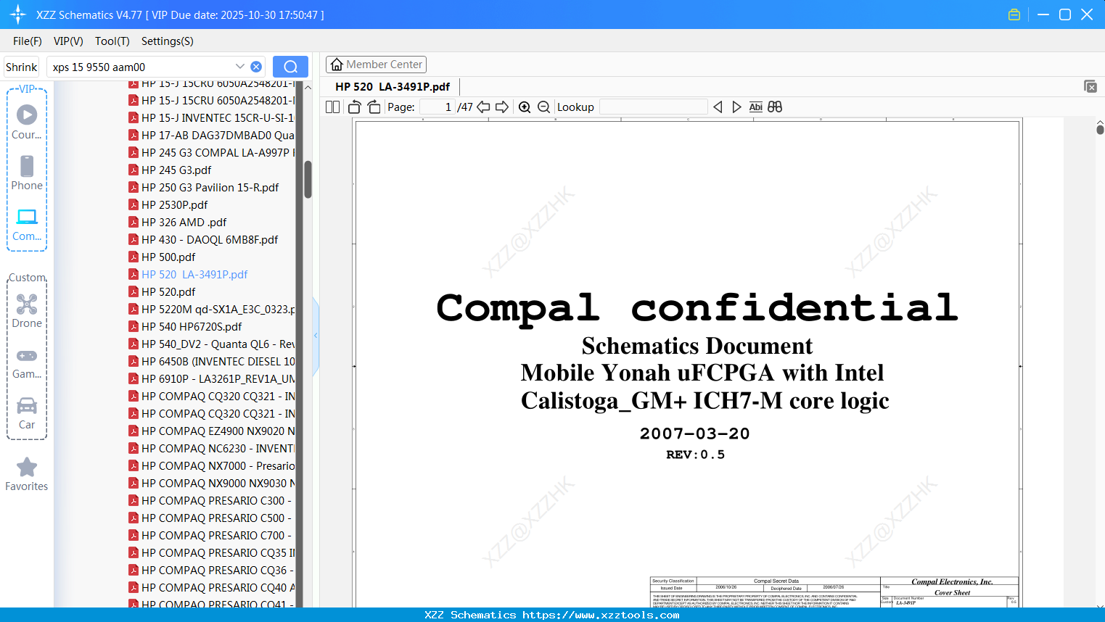Rotate the page clockwise
Viewport: 1105px width, 622px height.
[x=374, y=107]
